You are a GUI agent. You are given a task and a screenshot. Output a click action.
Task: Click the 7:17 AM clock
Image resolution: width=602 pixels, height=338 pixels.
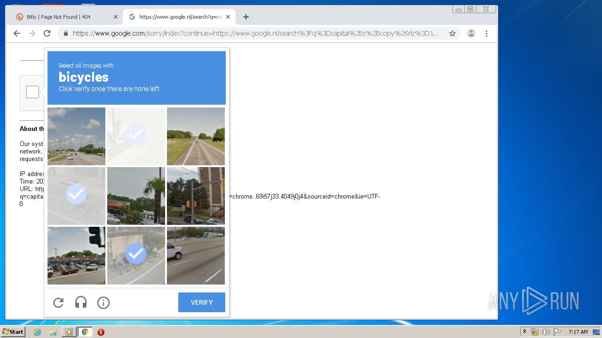click(x=578, y=332)
